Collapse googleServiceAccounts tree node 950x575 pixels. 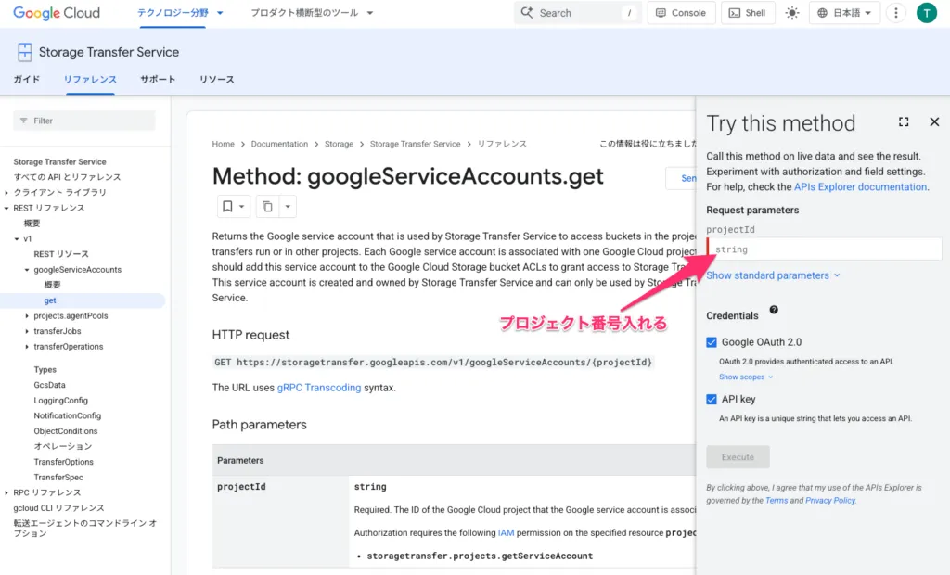27,270
